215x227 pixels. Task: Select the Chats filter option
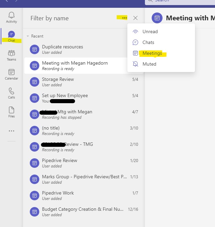point(148,42)
